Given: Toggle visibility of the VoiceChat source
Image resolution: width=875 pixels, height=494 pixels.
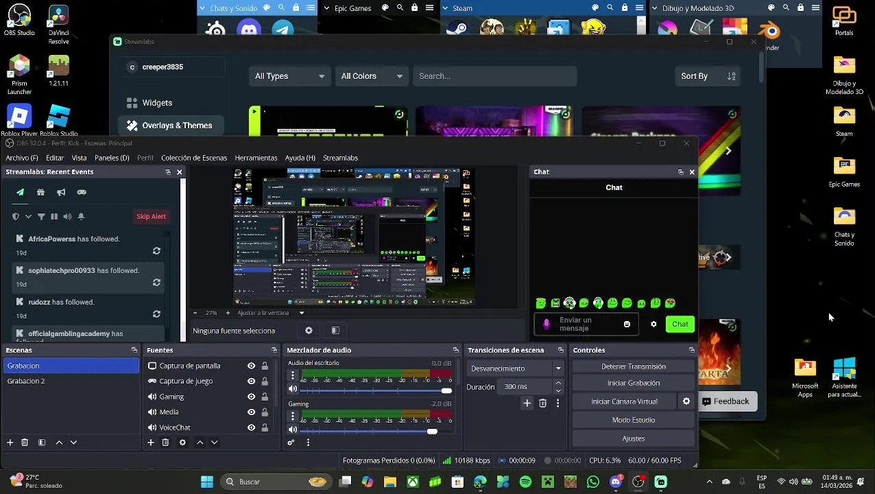Looking at the screenshot, I should pyautogui.click(x=252, y=427).
